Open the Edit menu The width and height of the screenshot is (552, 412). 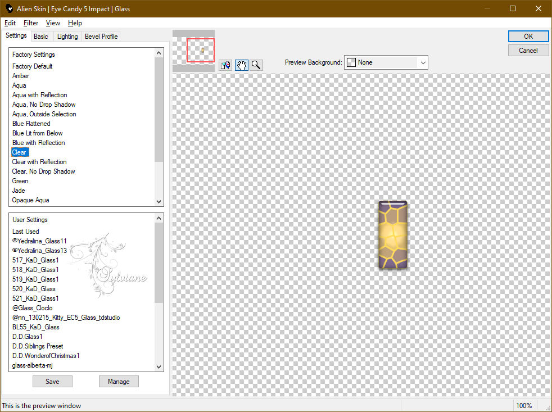10,23
